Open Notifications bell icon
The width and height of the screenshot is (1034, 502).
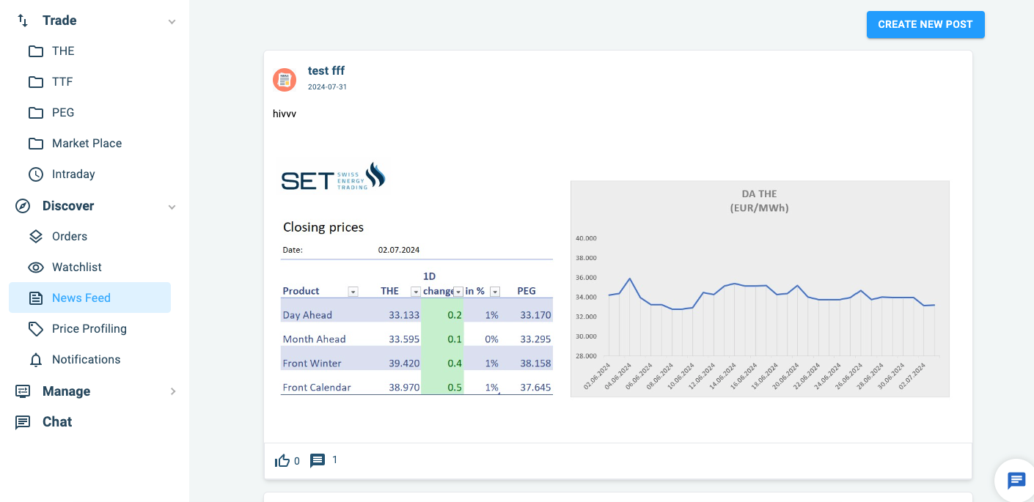tap(36, 359)
